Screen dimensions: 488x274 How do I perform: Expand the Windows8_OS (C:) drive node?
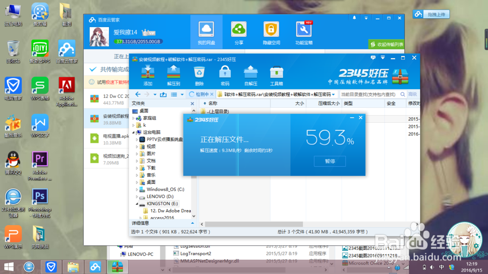137,189
